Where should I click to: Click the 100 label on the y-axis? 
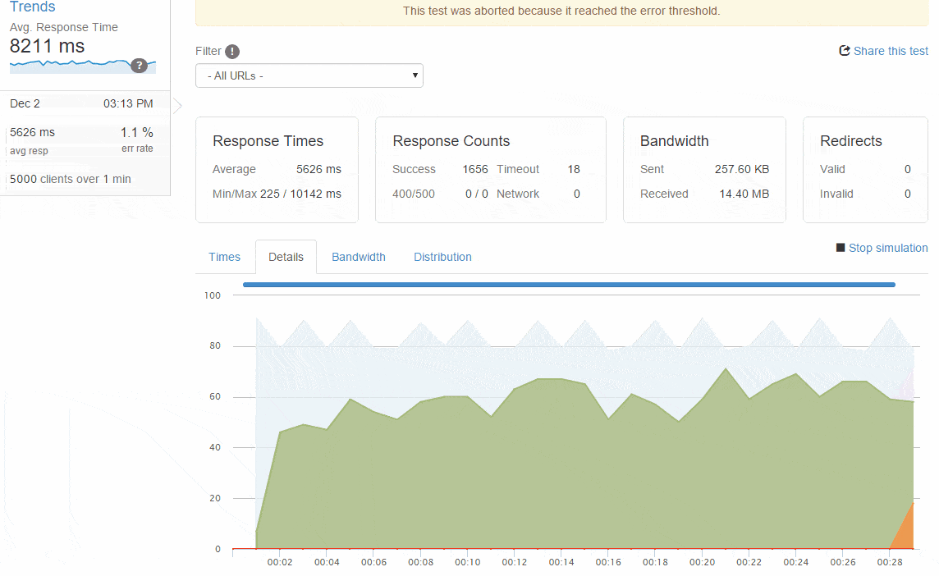(212, 295)
